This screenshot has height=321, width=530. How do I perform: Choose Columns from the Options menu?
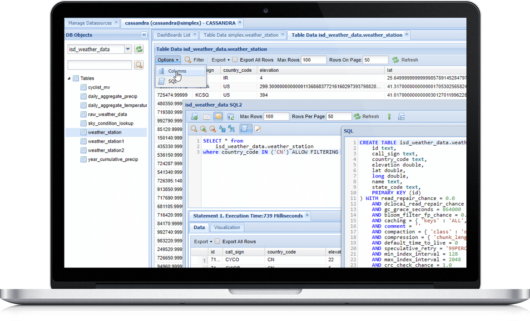tap(178, 71)
